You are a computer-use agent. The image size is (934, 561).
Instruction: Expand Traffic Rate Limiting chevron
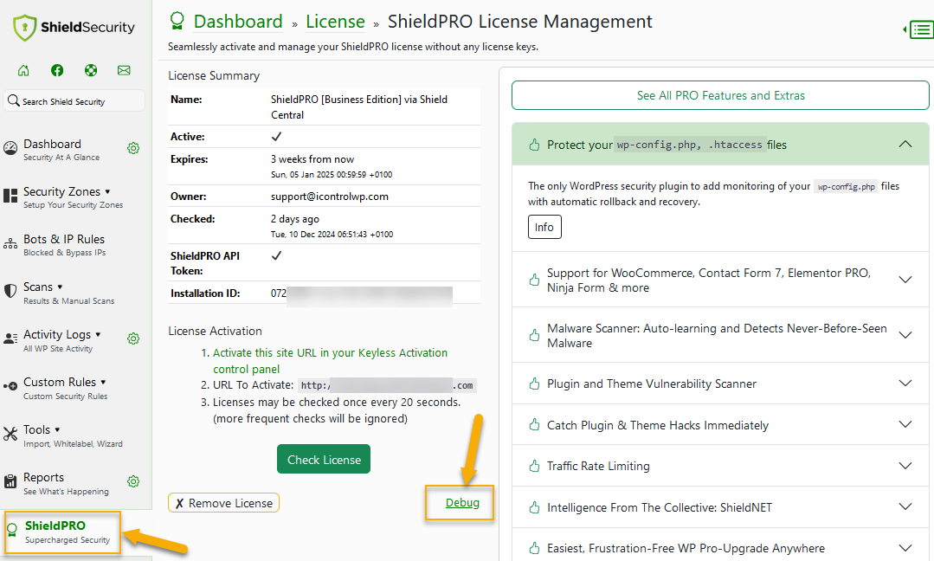(x=905, y=466)
